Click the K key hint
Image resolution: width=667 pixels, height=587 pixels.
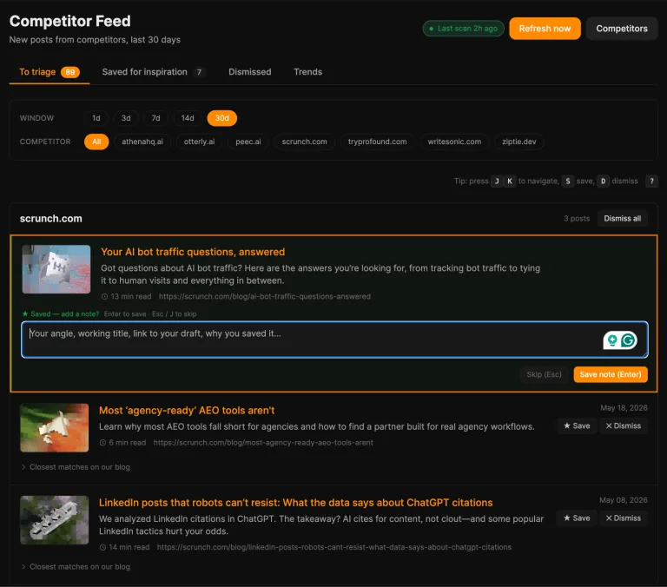510,181
